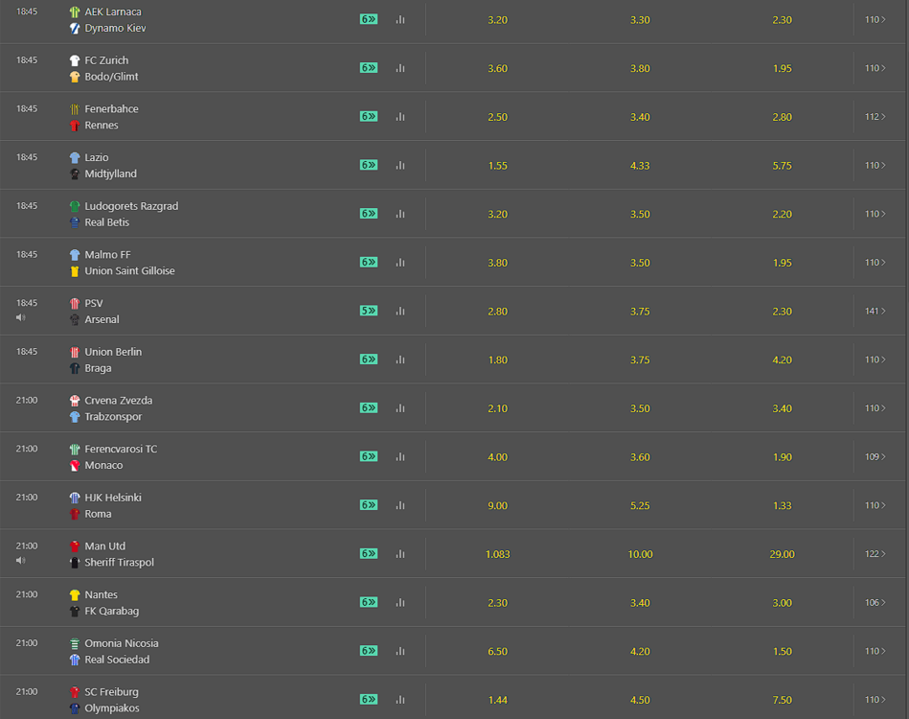Expand 141 markets for PSV vs Arsenal
This screenshot has height=719, width=909.
click(875, 311)
